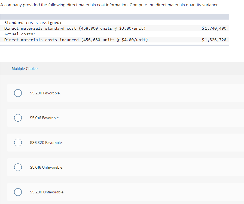Click the $1,740,400 standard cost value
Image resolution: width=244 pixels, height=204 pixels.
click(x=214, y=28)
